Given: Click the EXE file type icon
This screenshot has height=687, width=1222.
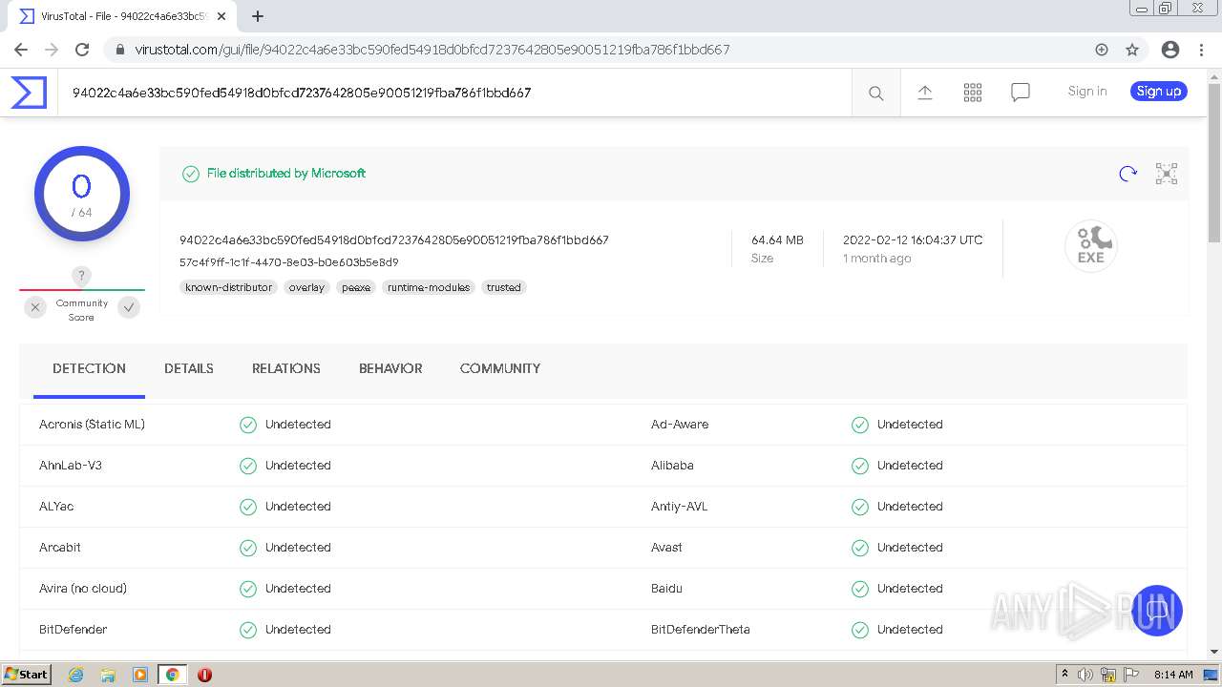Looking at the screenshot, I should pyautogui.click(x=1090, y=245).
